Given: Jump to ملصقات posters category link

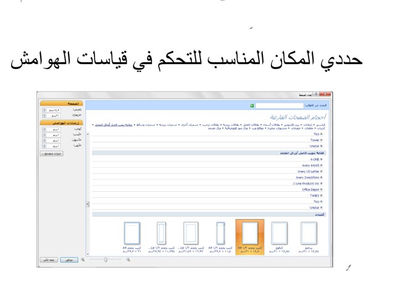Looking at the screenshot, I should [296, 128].
